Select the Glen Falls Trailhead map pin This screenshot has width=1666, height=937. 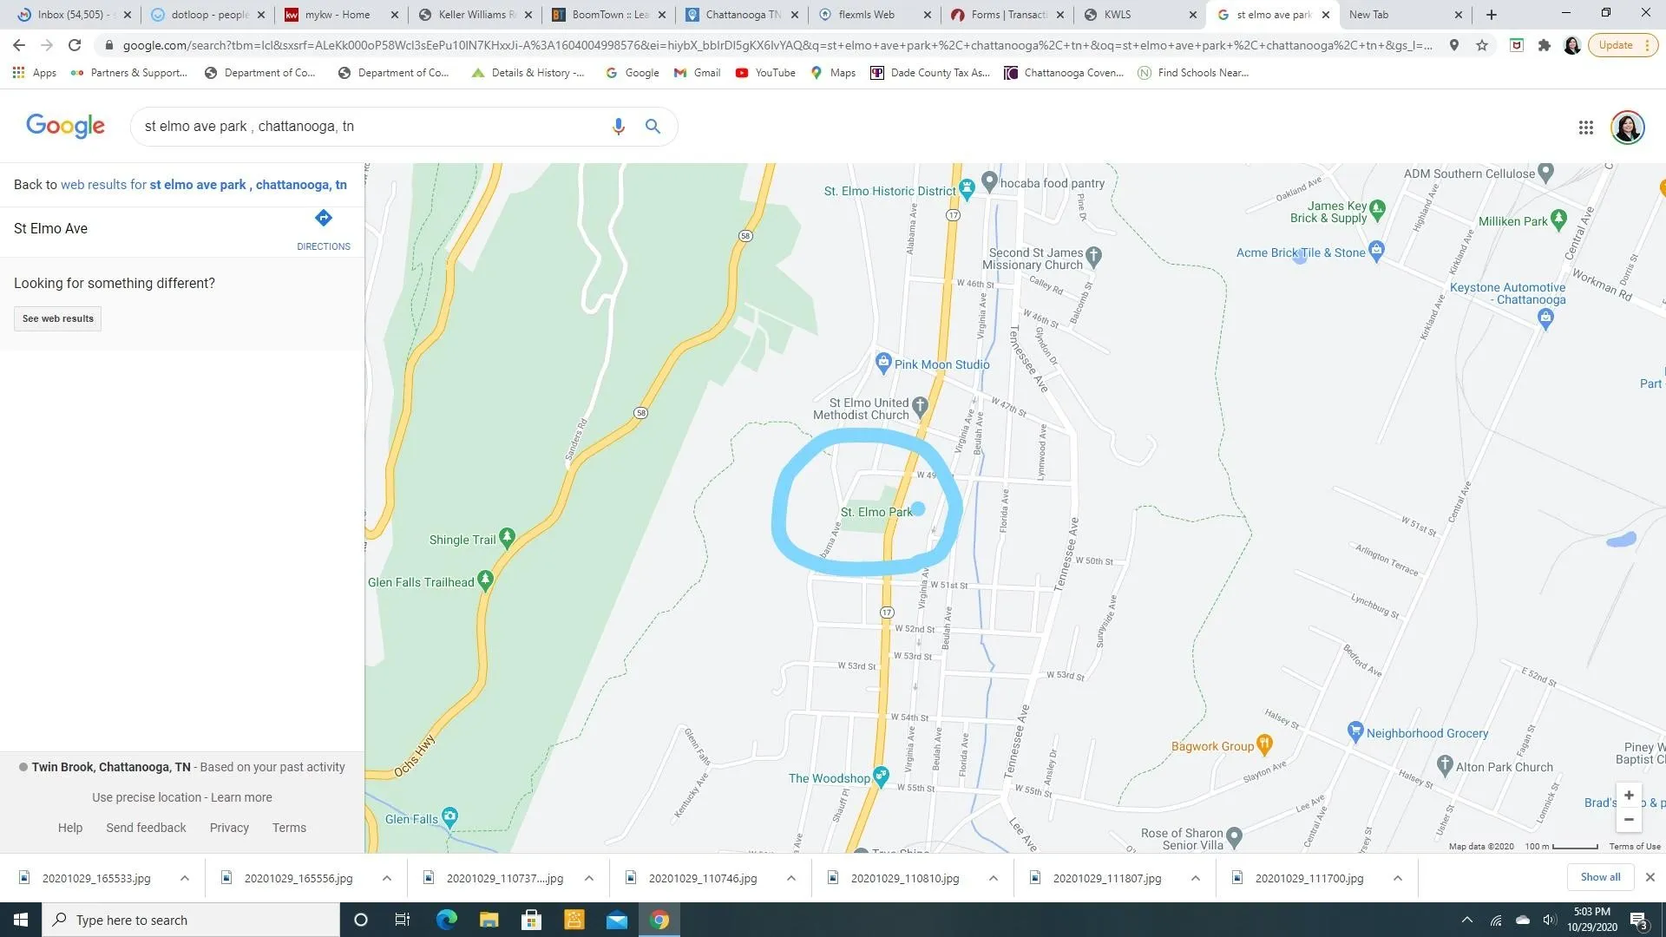(486, 580)
